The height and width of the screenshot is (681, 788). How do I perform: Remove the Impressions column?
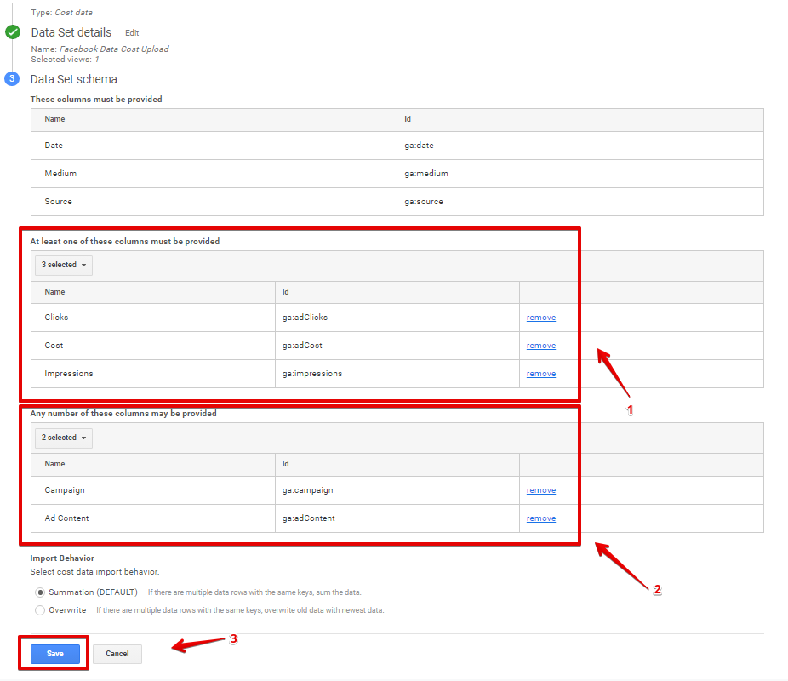540,374
